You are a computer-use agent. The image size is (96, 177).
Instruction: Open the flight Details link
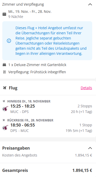[x=86, y=88]
